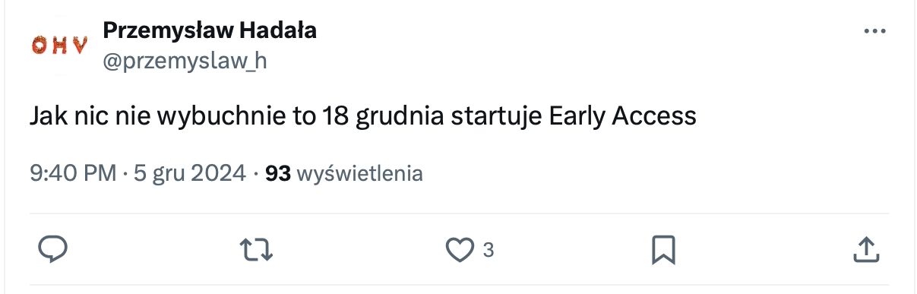The width and height of the screenshot is (917, 294).
Task: Expand the three-dot more options menu
Action: (875, 31)
